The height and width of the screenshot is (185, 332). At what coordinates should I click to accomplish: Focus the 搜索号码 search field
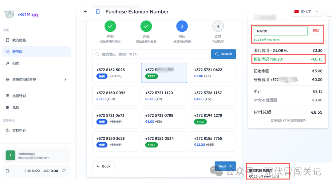(151, 54)
